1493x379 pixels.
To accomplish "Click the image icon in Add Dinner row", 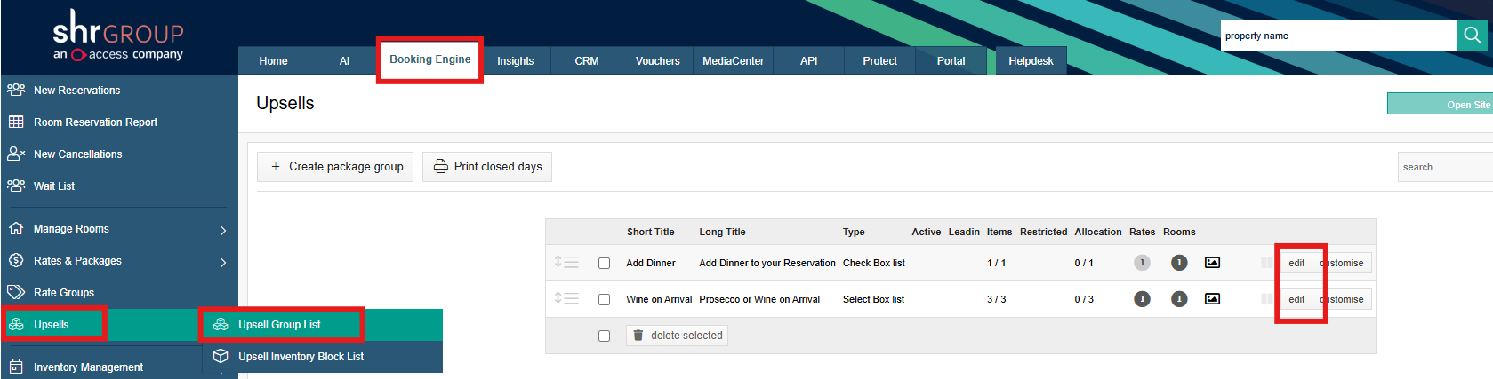I will coord(1212,263).
